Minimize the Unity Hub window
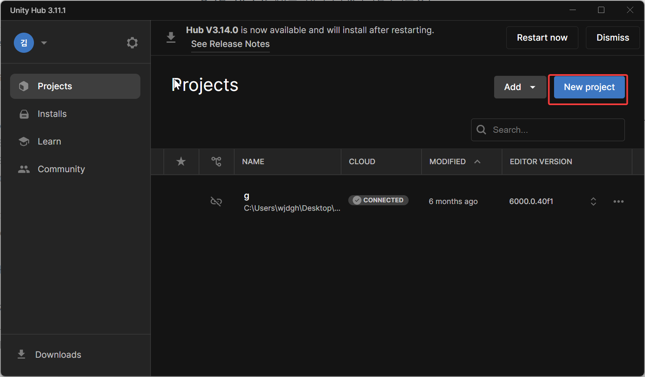 (573, 10)
